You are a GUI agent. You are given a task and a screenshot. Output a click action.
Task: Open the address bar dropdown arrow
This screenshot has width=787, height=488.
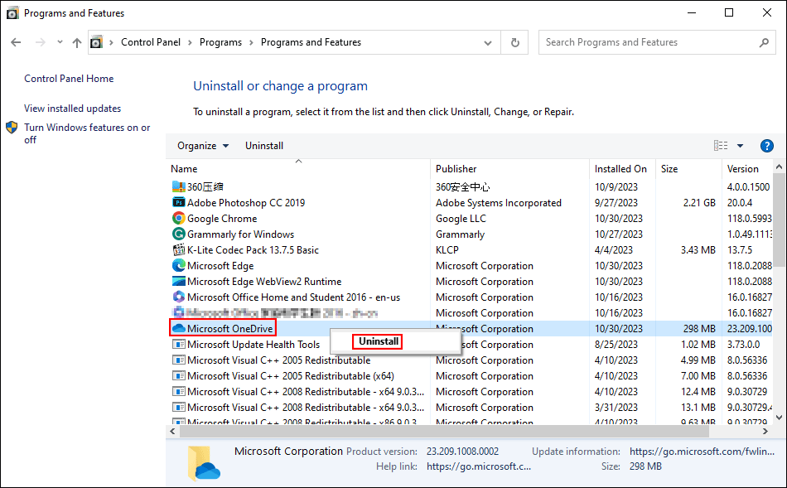pyautogui.click(x=488, y=41)
